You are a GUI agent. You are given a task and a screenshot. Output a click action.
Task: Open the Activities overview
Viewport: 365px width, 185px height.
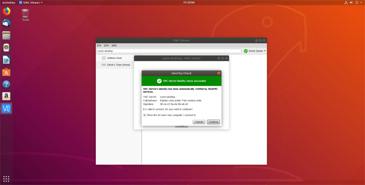coord(9,2)
